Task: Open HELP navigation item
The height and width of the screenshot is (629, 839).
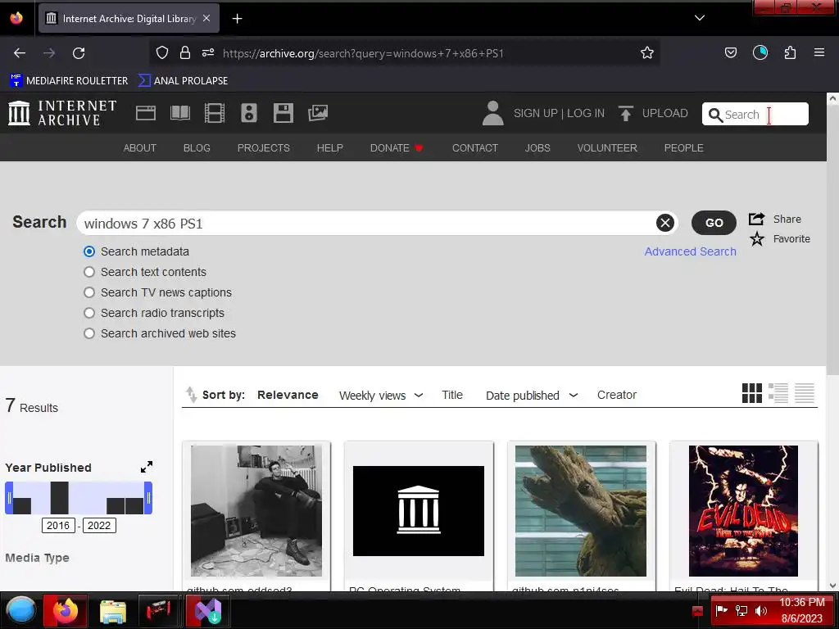Action: tap(329, 148)
